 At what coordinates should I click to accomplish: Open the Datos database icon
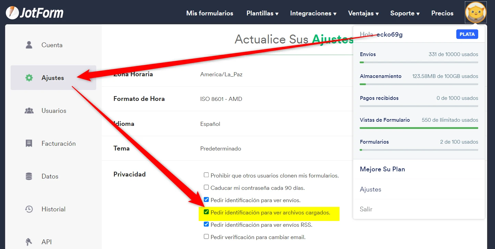coord(29,176)
